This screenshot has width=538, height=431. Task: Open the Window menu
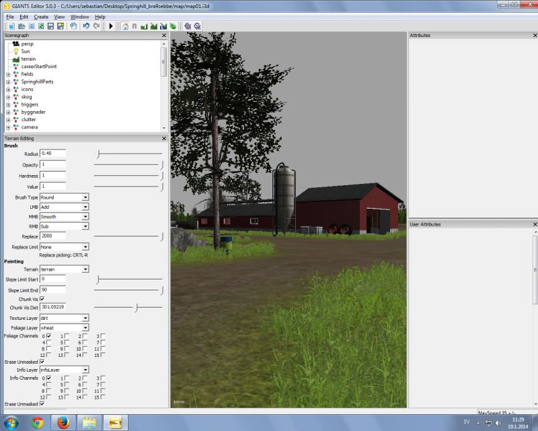[79, 17]
